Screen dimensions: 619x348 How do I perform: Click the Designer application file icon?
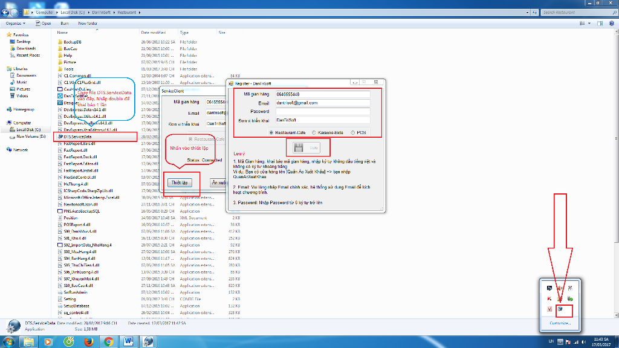[x=60, y=103]
